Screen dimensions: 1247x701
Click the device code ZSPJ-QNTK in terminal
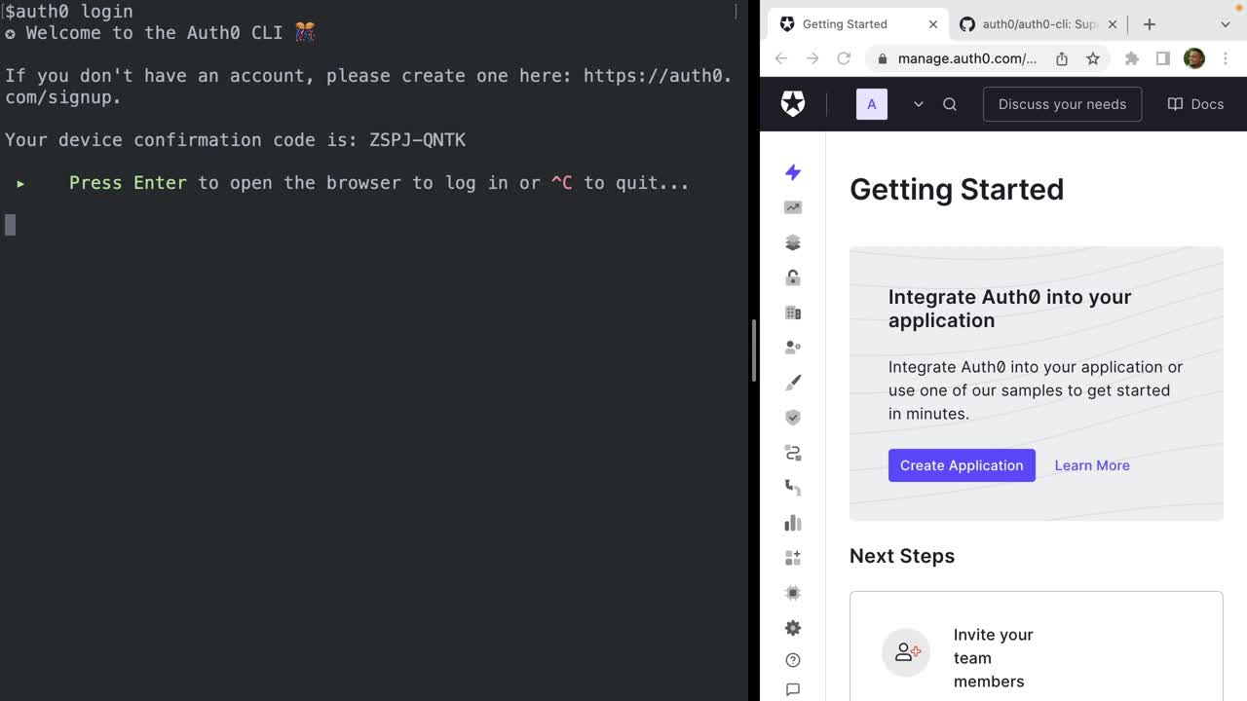[418, 140]
